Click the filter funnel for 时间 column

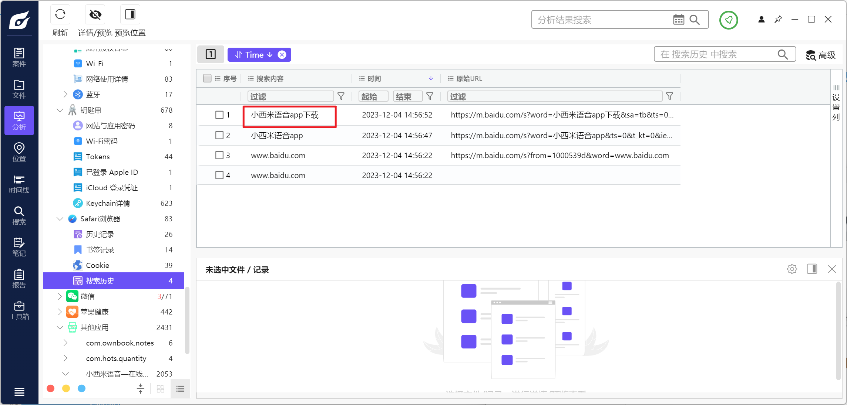click(430, 96)
